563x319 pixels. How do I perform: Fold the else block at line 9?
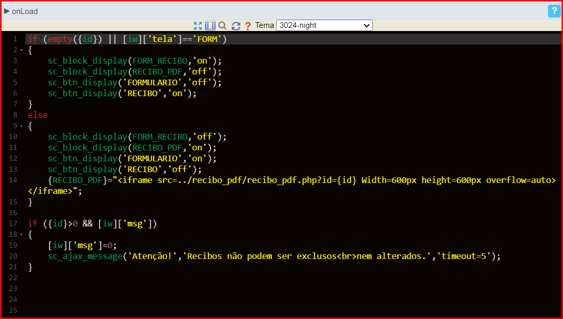tap(21, 126)
